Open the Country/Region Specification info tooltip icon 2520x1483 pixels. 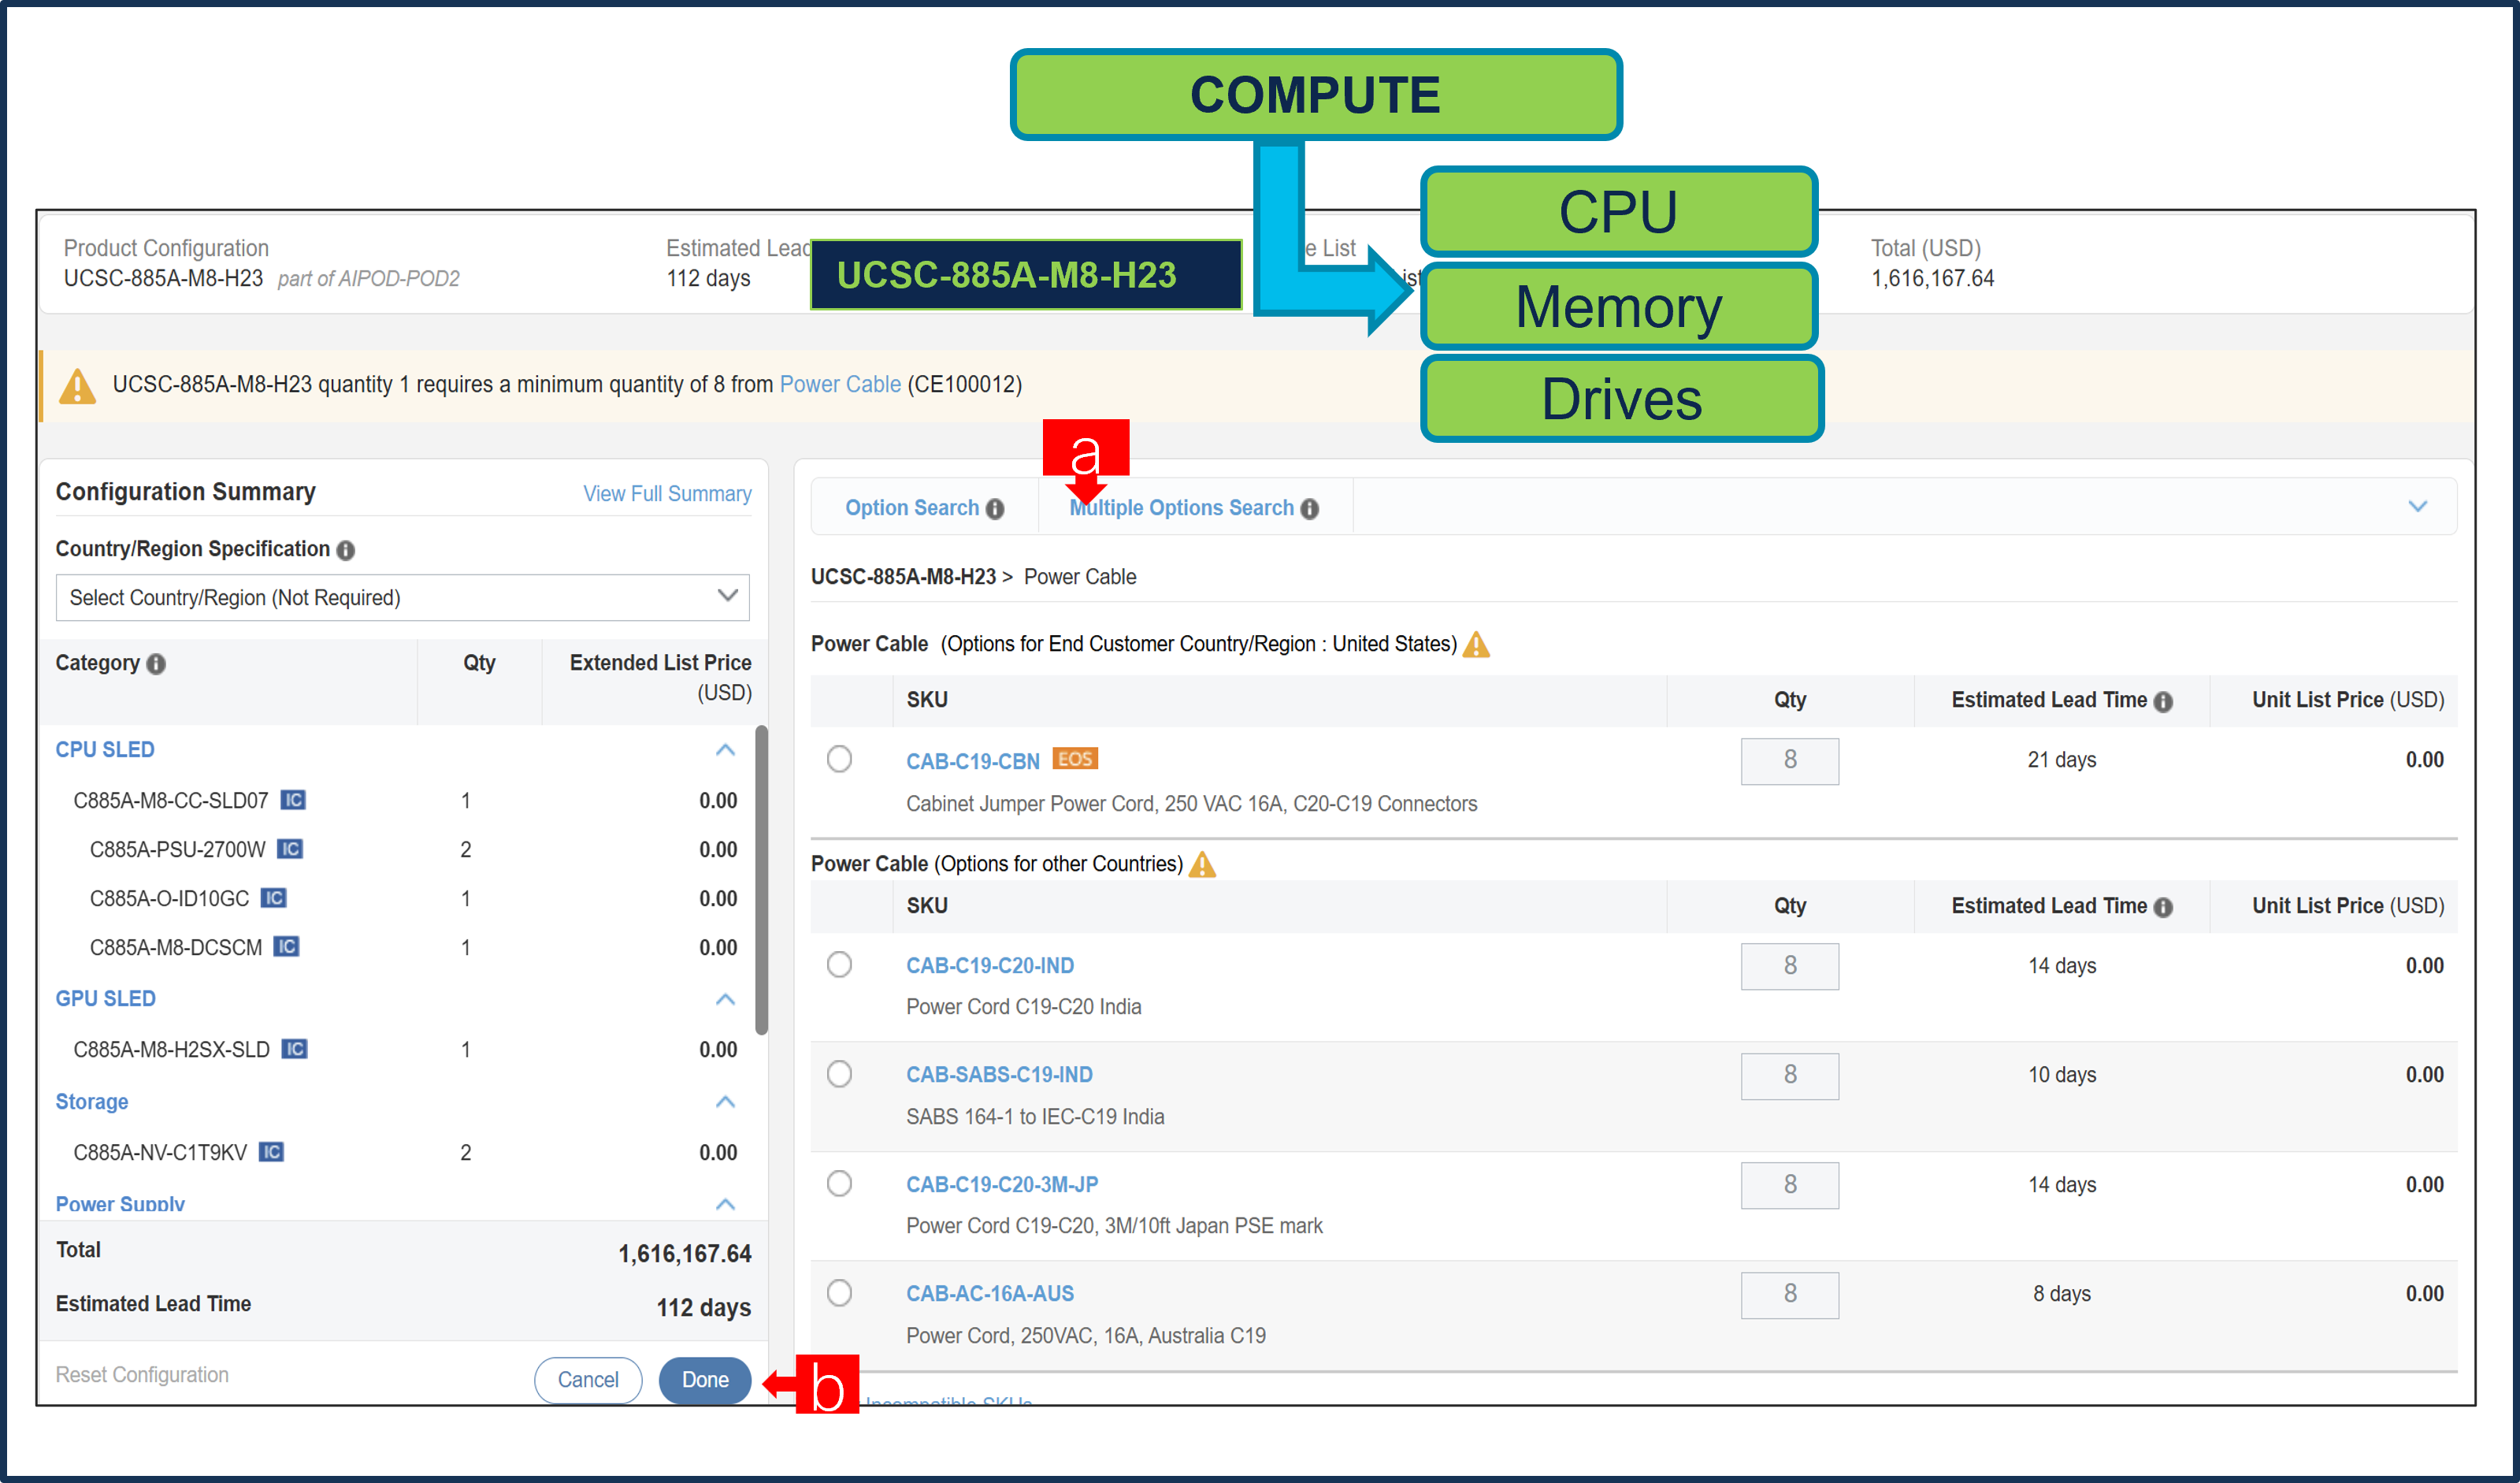point(345,549)
